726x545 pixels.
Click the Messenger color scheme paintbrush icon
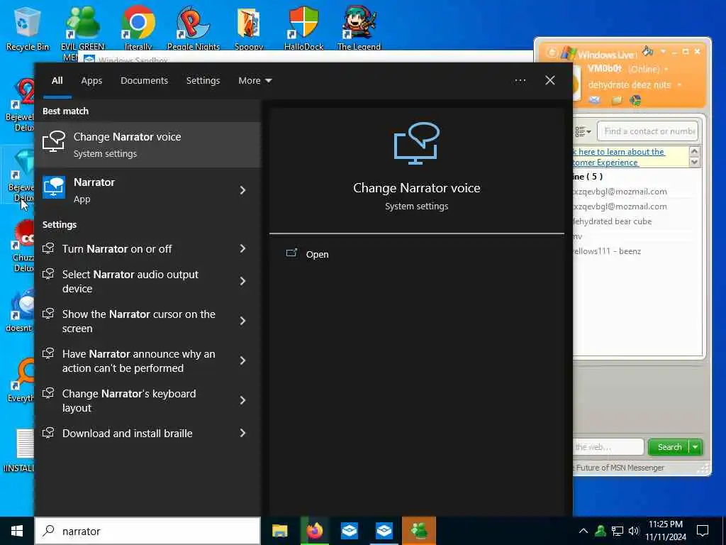647,50
